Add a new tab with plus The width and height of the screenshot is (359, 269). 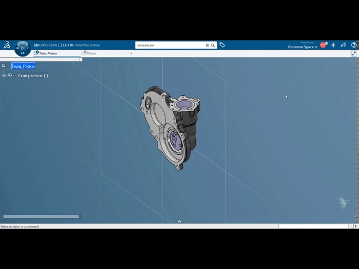pos(131,53)
